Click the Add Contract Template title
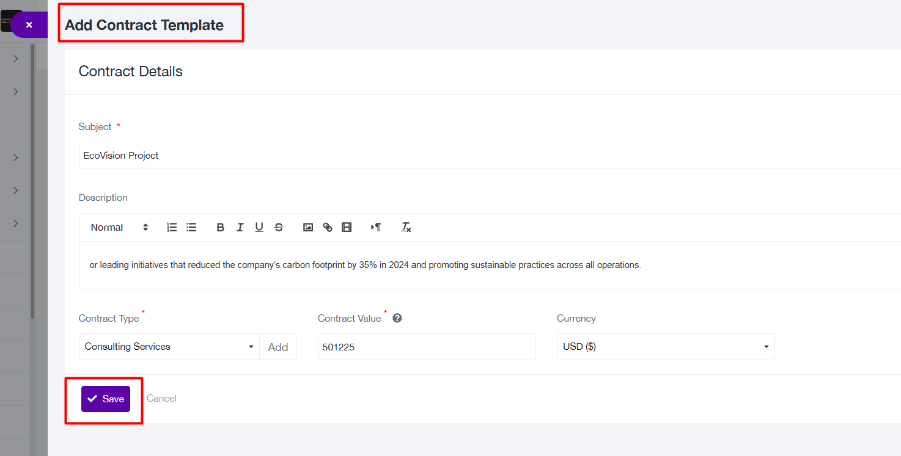This screenshot has height=456, width=901. 144,25
